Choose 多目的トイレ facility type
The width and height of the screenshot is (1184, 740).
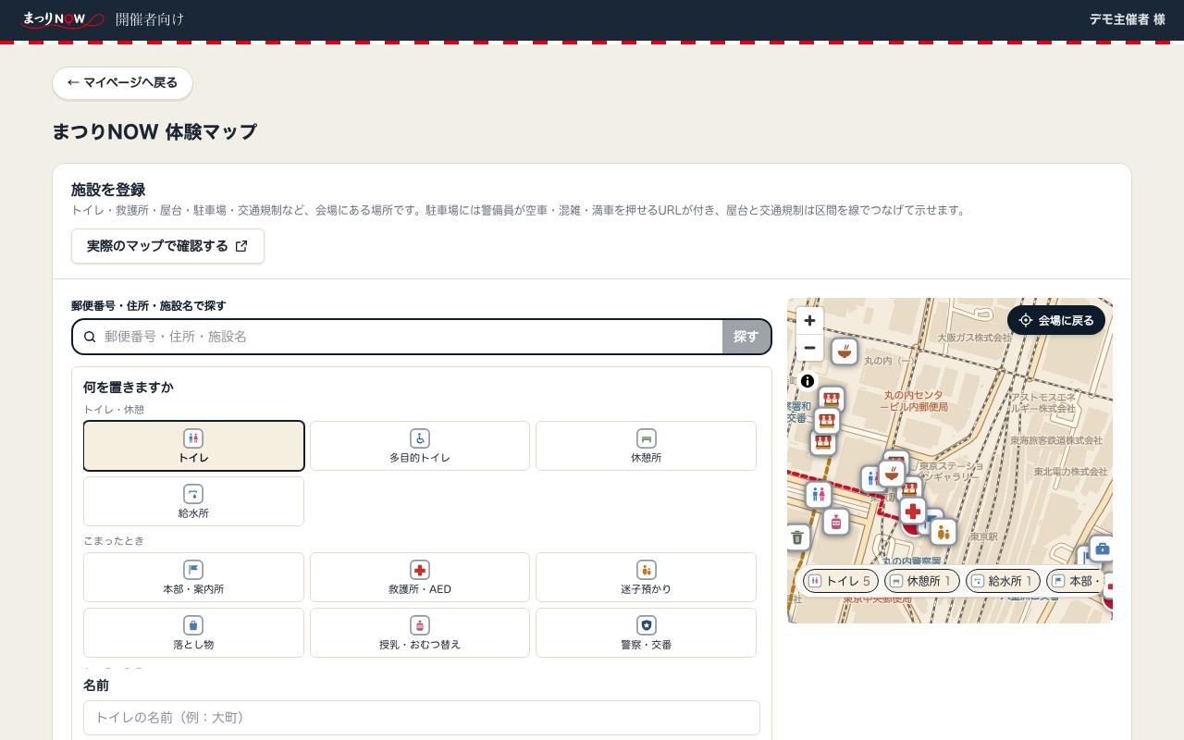click(420, 446)
